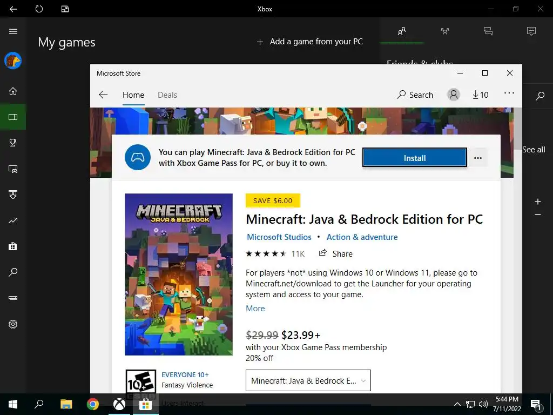Image resolution: width=553 pixels, height=415 pixels.
Task: Select the Xbox Friends tab icon
Action: [402, 31]
